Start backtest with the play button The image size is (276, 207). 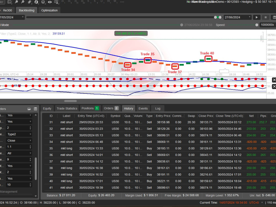pos(257,17)
